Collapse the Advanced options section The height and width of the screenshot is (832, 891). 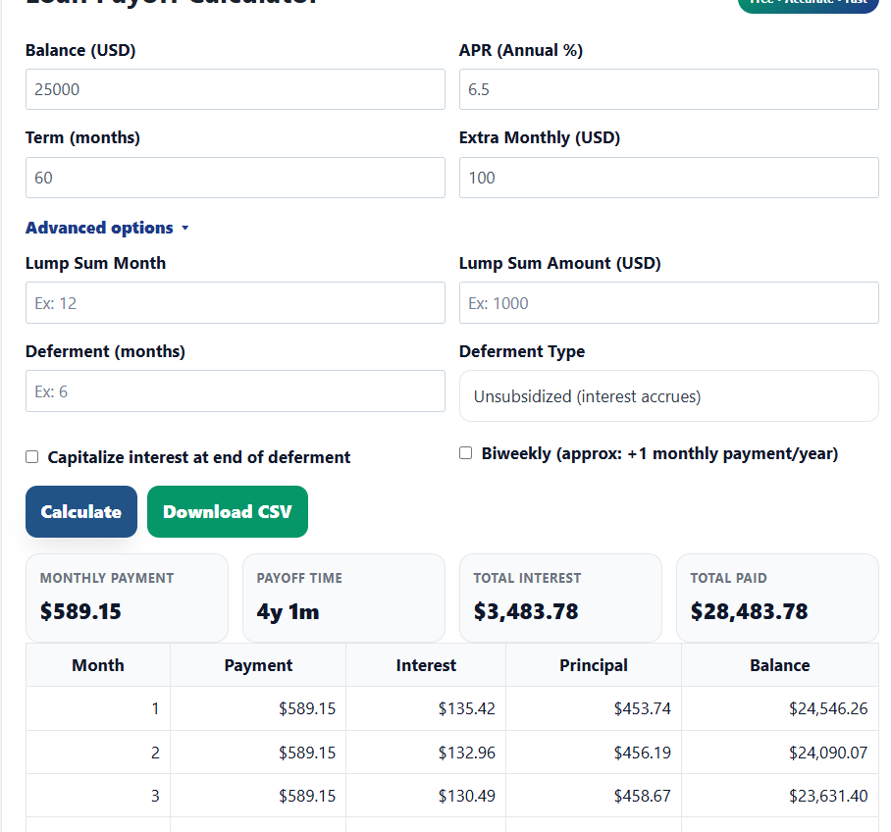point(99,228)
